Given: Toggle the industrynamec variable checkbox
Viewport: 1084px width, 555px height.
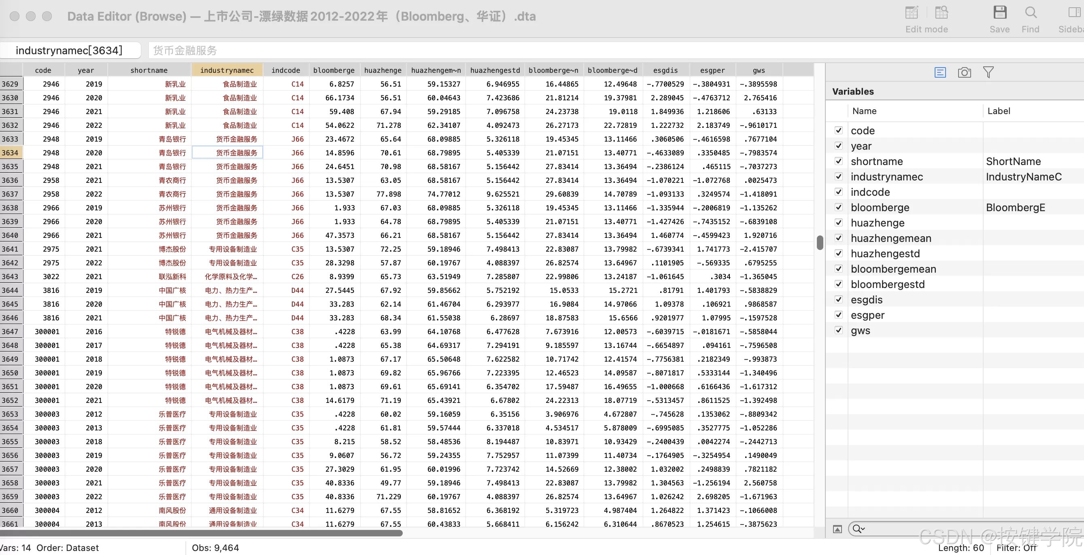Looking at the screenshot, I should pos(838,177).
